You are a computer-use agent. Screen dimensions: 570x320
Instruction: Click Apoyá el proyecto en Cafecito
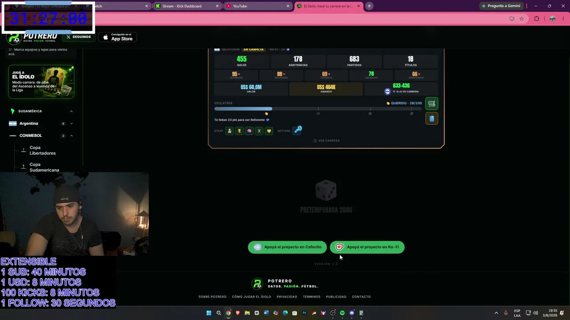[x=287, y=247]
